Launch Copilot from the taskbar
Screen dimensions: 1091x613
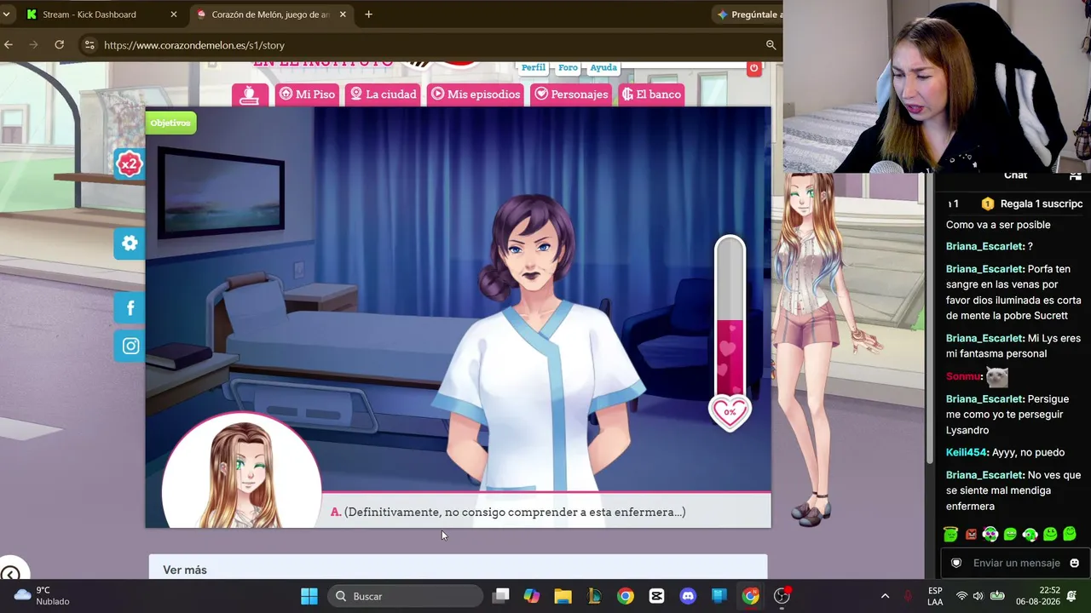(532, 596)
